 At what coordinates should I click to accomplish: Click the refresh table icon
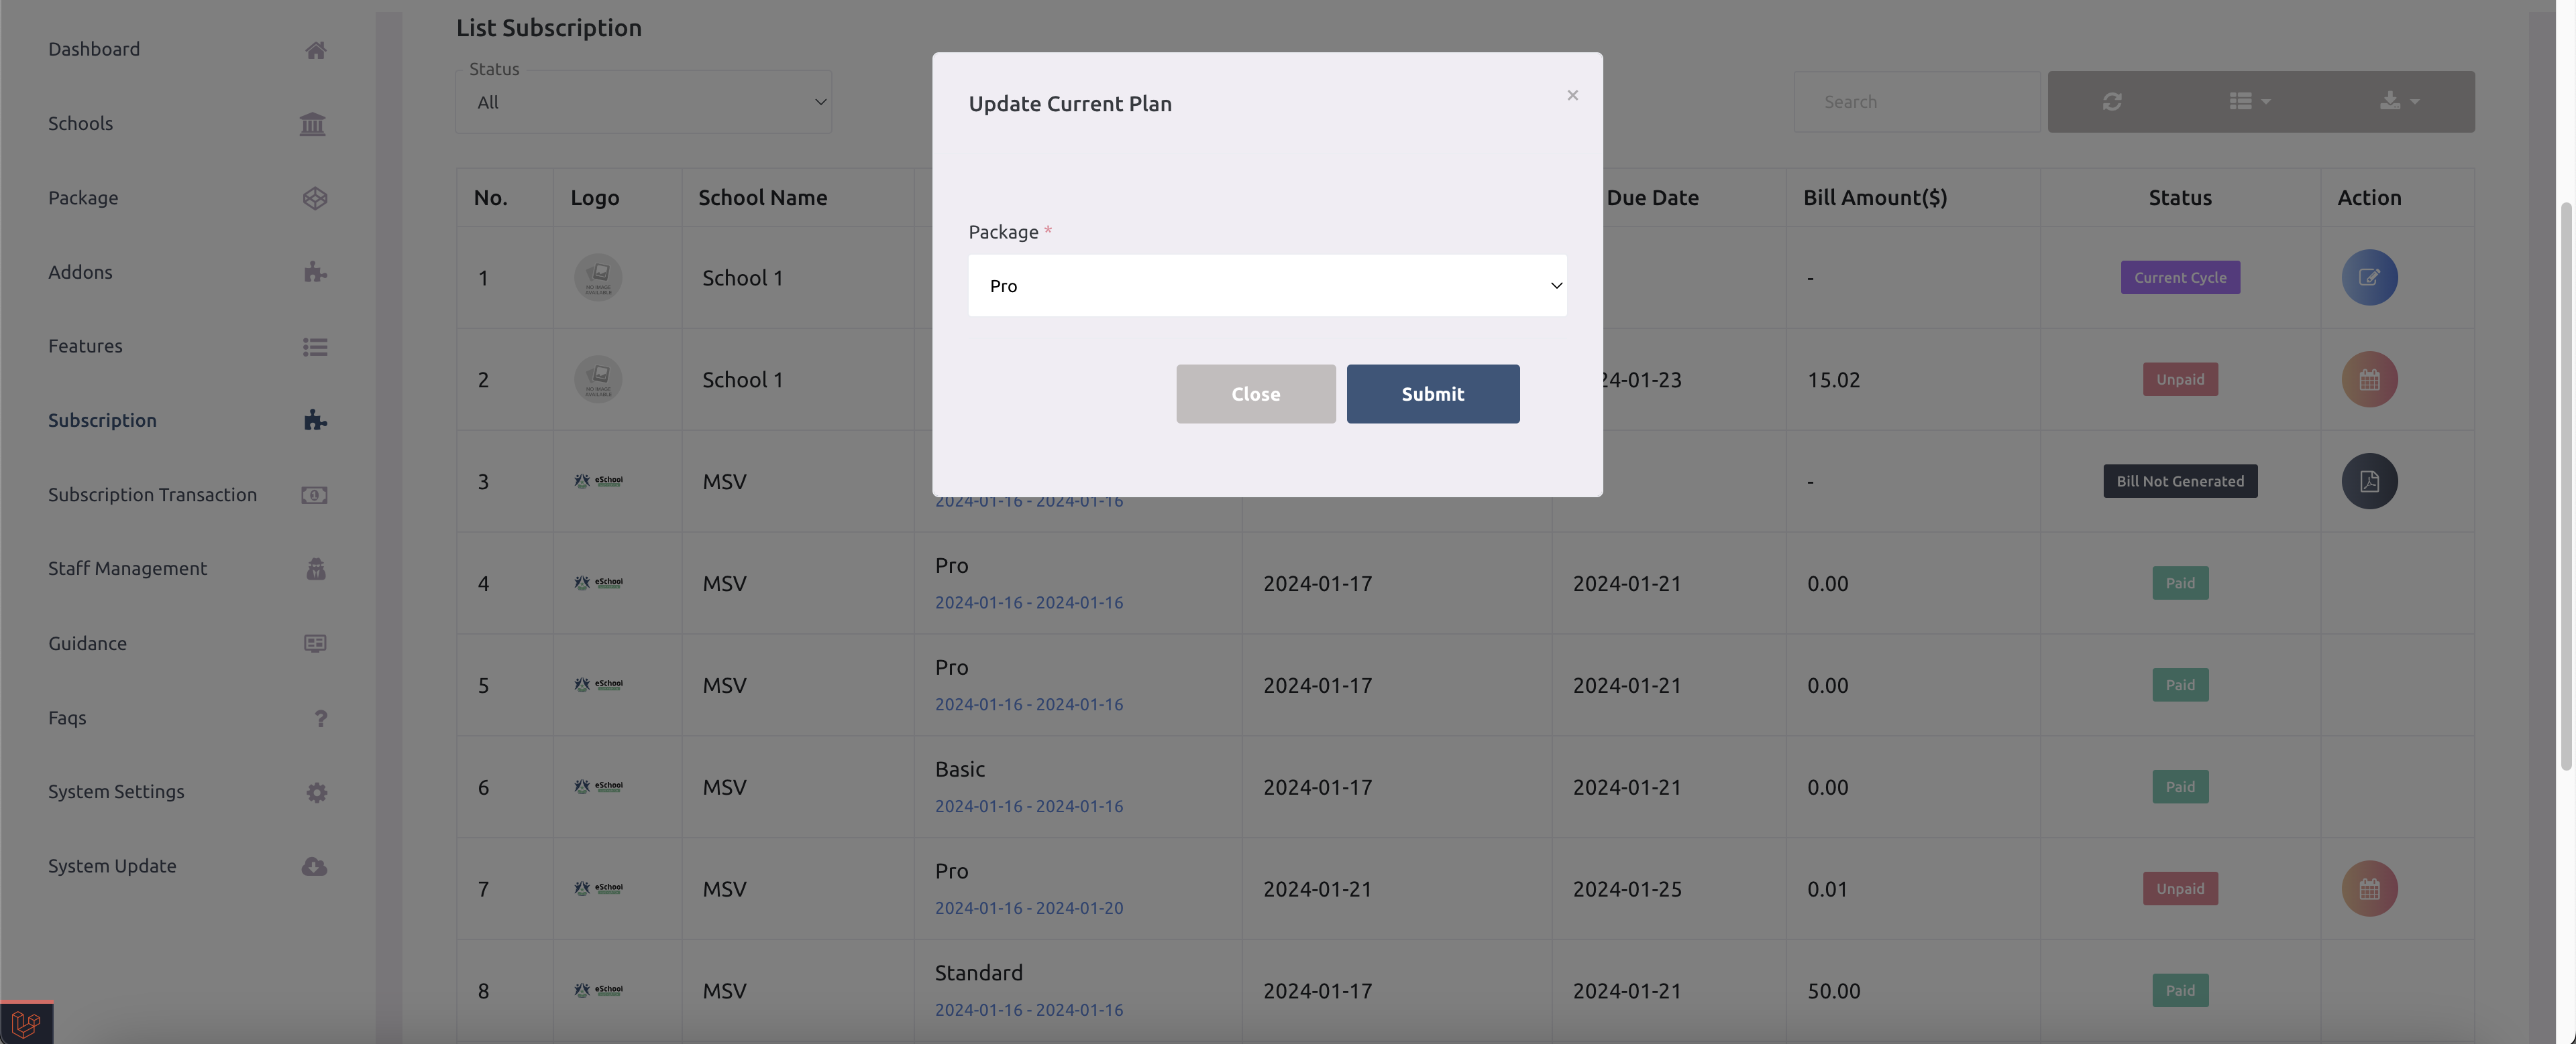click(2113, 101)
